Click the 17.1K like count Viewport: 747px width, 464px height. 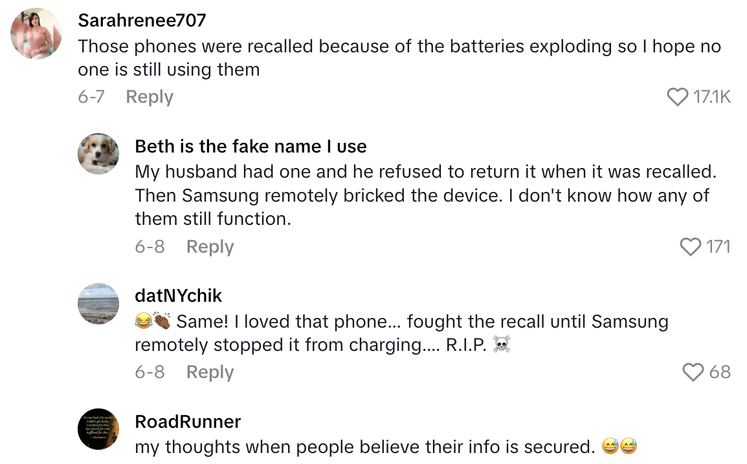pyautogui.click(x=713, y=97)
